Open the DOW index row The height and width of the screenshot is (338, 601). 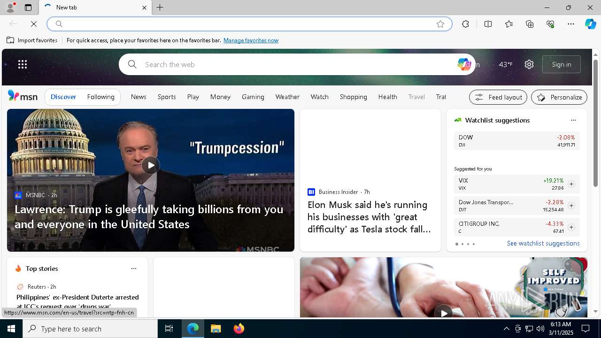point(516,141)
